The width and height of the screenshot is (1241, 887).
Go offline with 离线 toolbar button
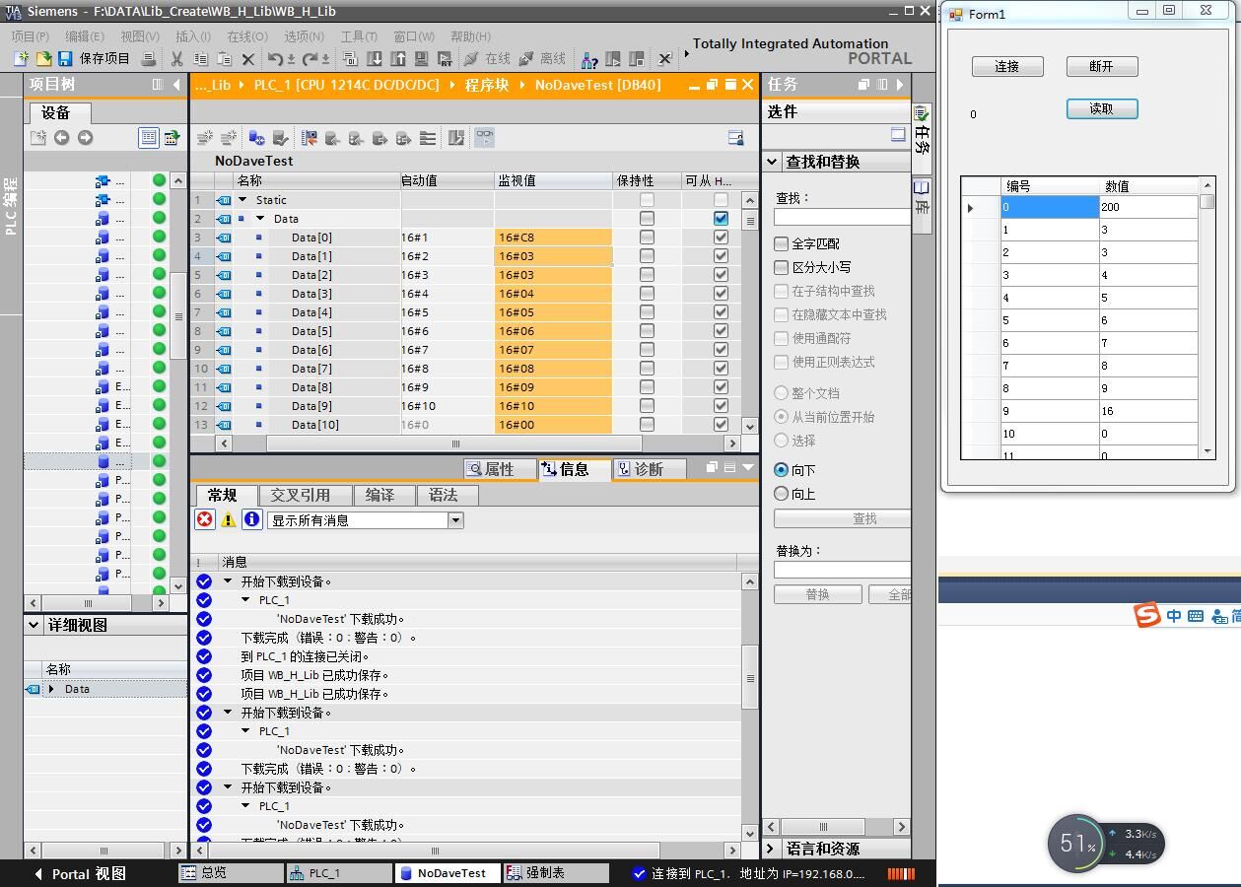pyautogui.click(x=542, y=59)
